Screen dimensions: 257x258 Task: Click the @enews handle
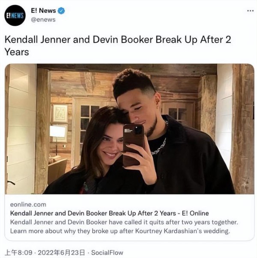click(43, 20)
